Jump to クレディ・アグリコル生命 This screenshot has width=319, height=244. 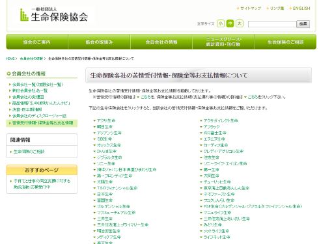click(223, 151)
